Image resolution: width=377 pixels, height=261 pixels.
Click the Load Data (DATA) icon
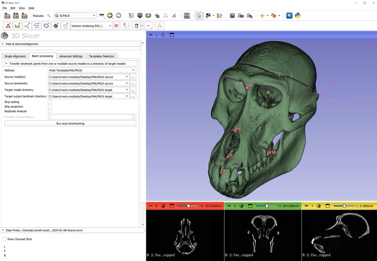7,15
